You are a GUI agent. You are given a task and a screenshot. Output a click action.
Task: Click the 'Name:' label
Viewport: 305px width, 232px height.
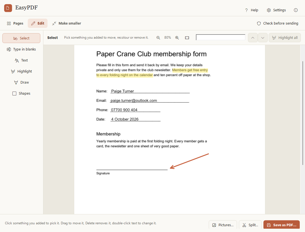tap(102, 91)
